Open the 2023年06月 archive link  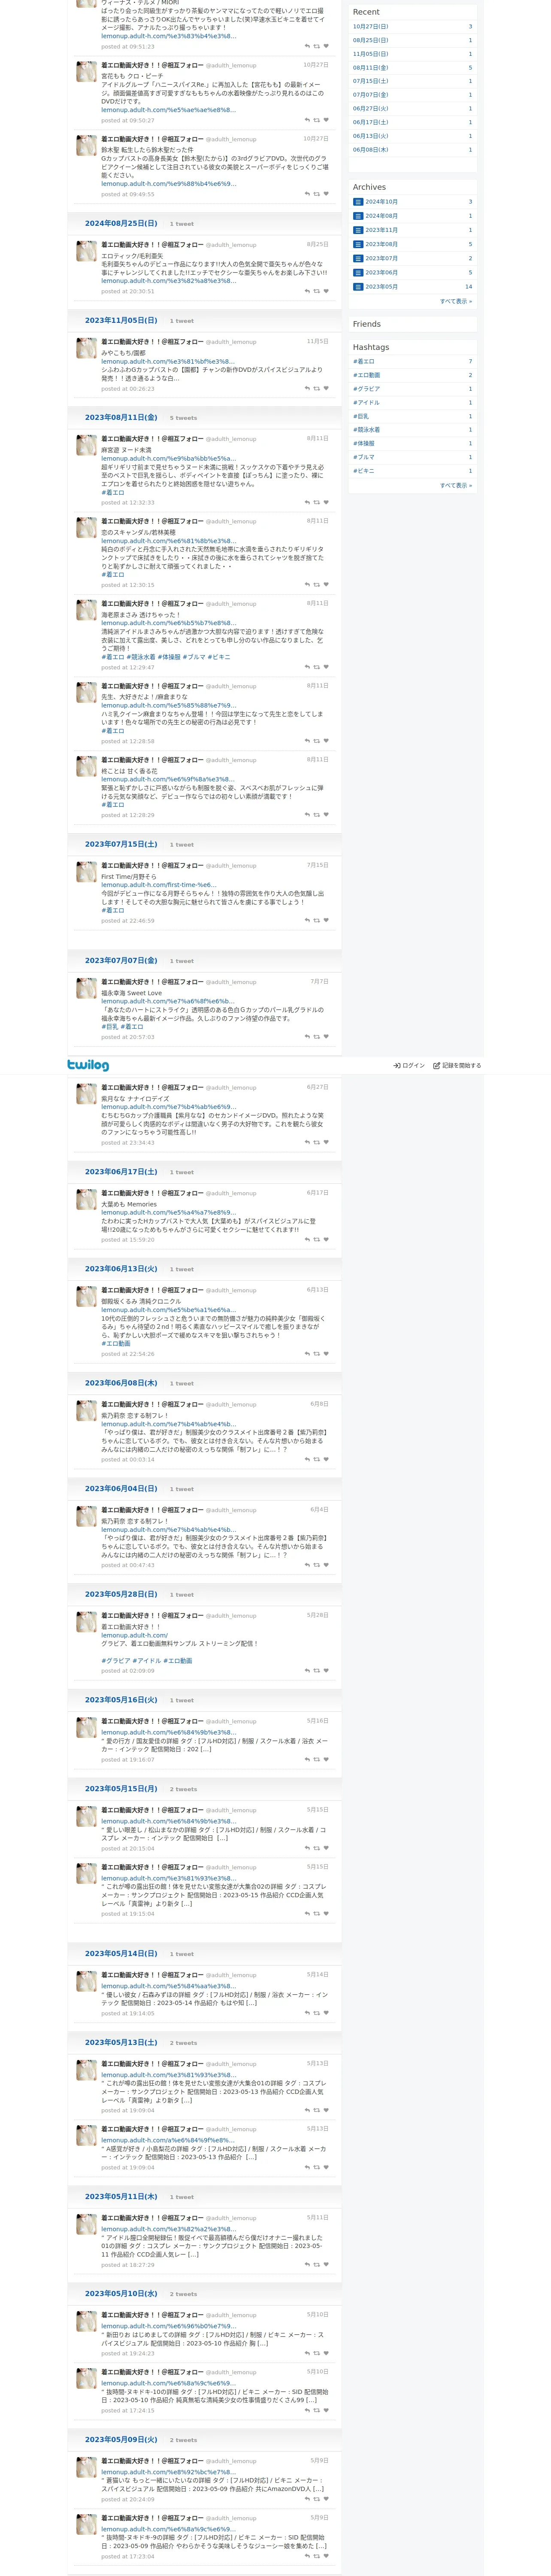381,272
